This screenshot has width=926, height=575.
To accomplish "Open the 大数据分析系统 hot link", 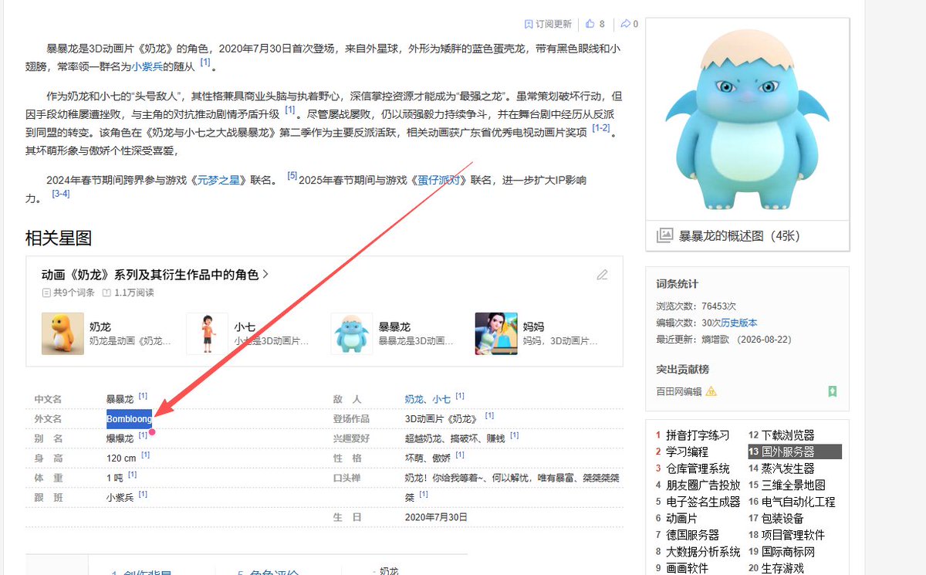I will pyautogui.click(x=703, y=552).
